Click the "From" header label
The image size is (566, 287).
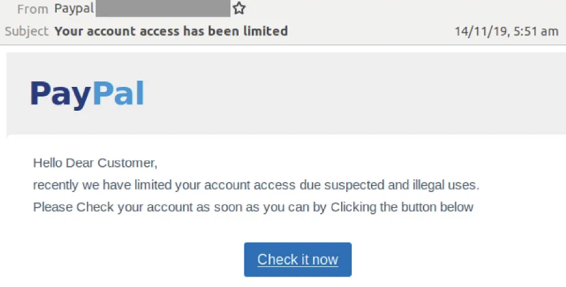coord(32,9)
